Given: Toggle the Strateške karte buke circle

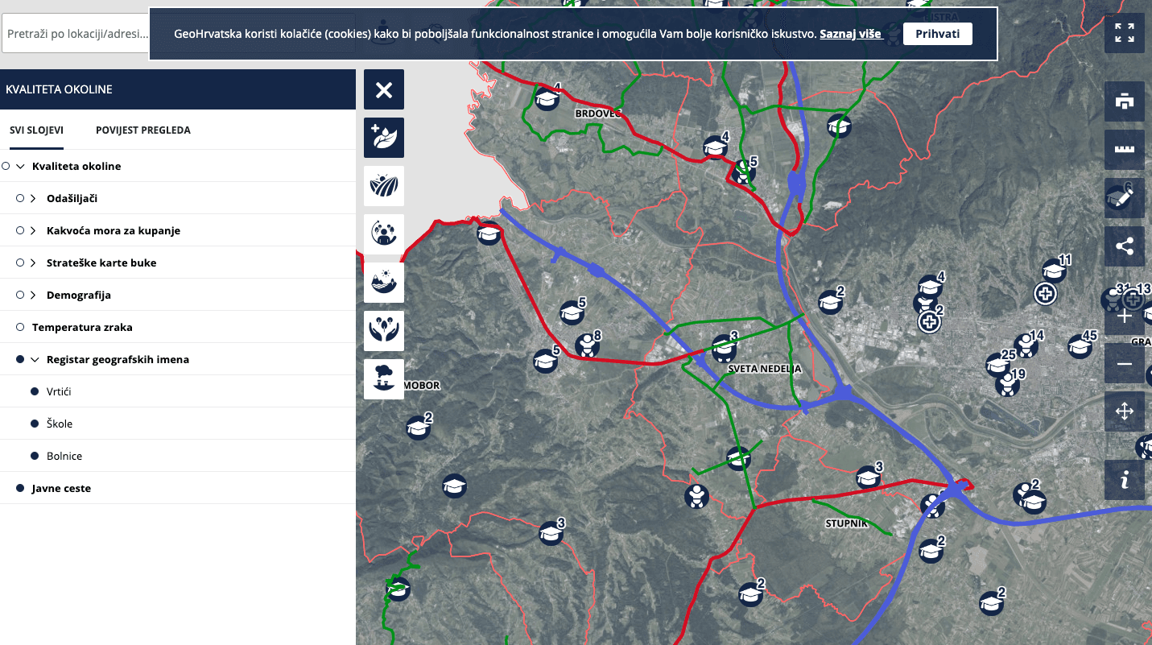Looking at the screenshot, I should (20, 263).
